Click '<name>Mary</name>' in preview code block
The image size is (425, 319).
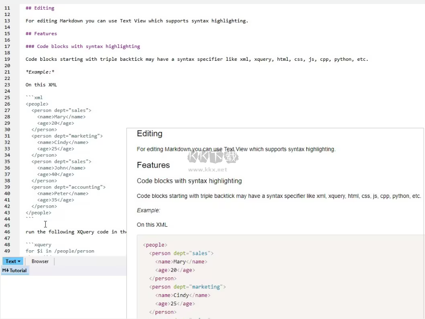coord(181,262)
